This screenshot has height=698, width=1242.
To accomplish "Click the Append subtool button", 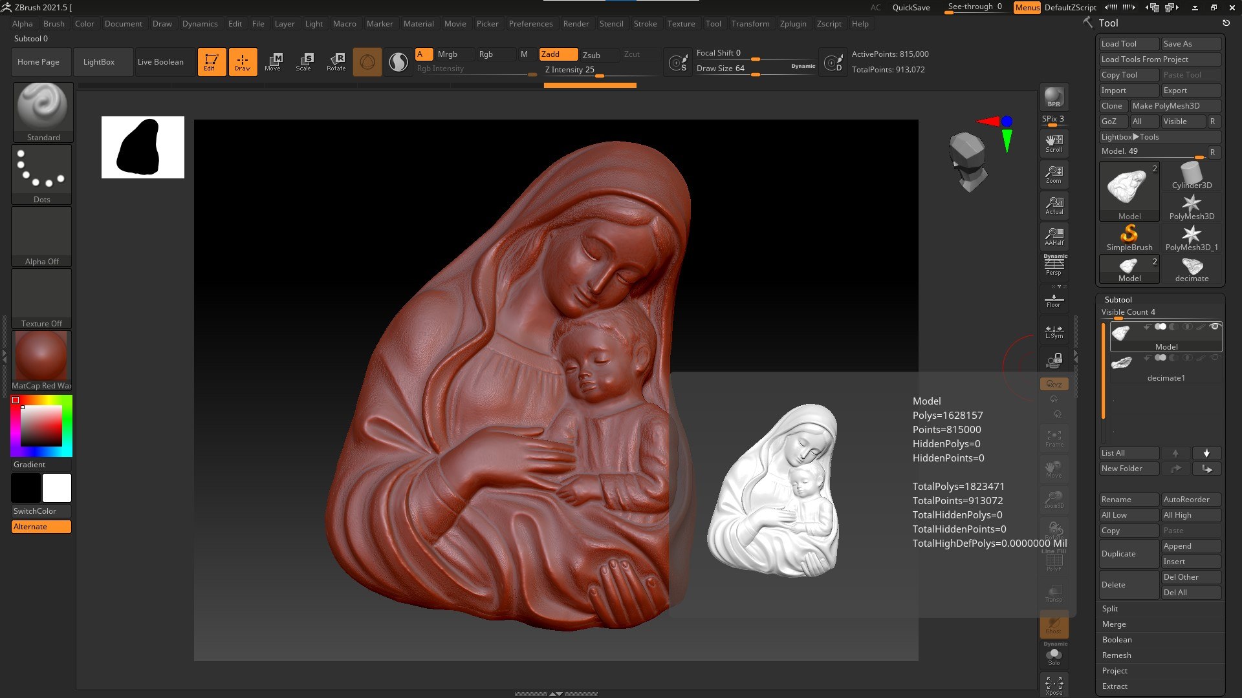I will [1191, 546].
